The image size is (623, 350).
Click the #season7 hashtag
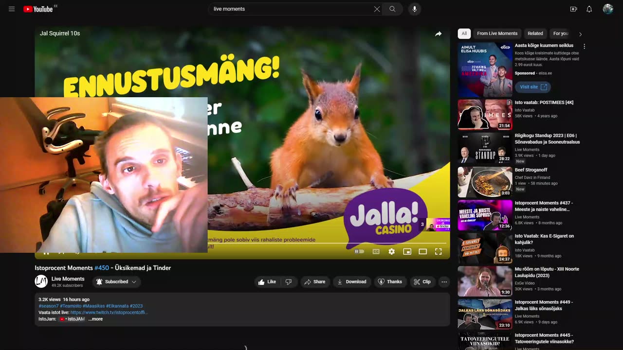49,306
